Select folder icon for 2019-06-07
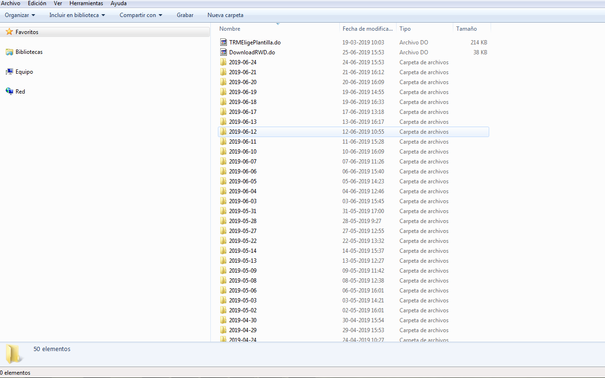 [x=224, y=162]
